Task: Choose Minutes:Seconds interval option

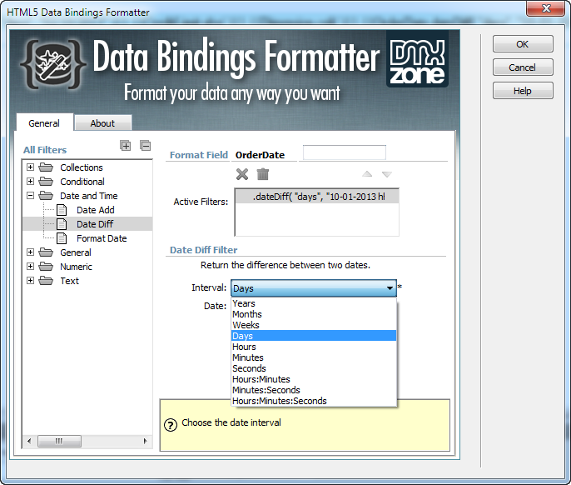Action: (x=314, y=390)
